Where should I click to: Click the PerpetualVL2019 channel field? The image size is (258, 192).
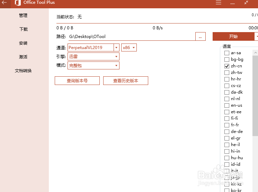91,48
